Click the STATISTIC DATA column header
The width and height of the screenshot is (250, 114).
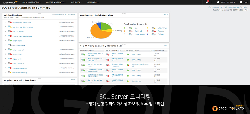(x=157, y=51)
